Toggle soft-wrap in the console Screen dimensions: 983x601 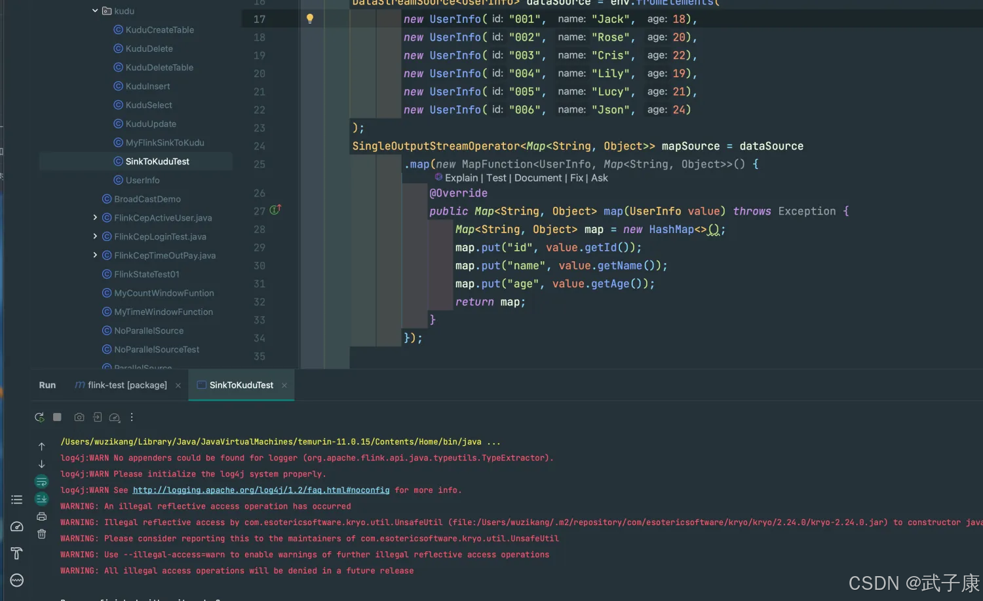pos(41,482)
